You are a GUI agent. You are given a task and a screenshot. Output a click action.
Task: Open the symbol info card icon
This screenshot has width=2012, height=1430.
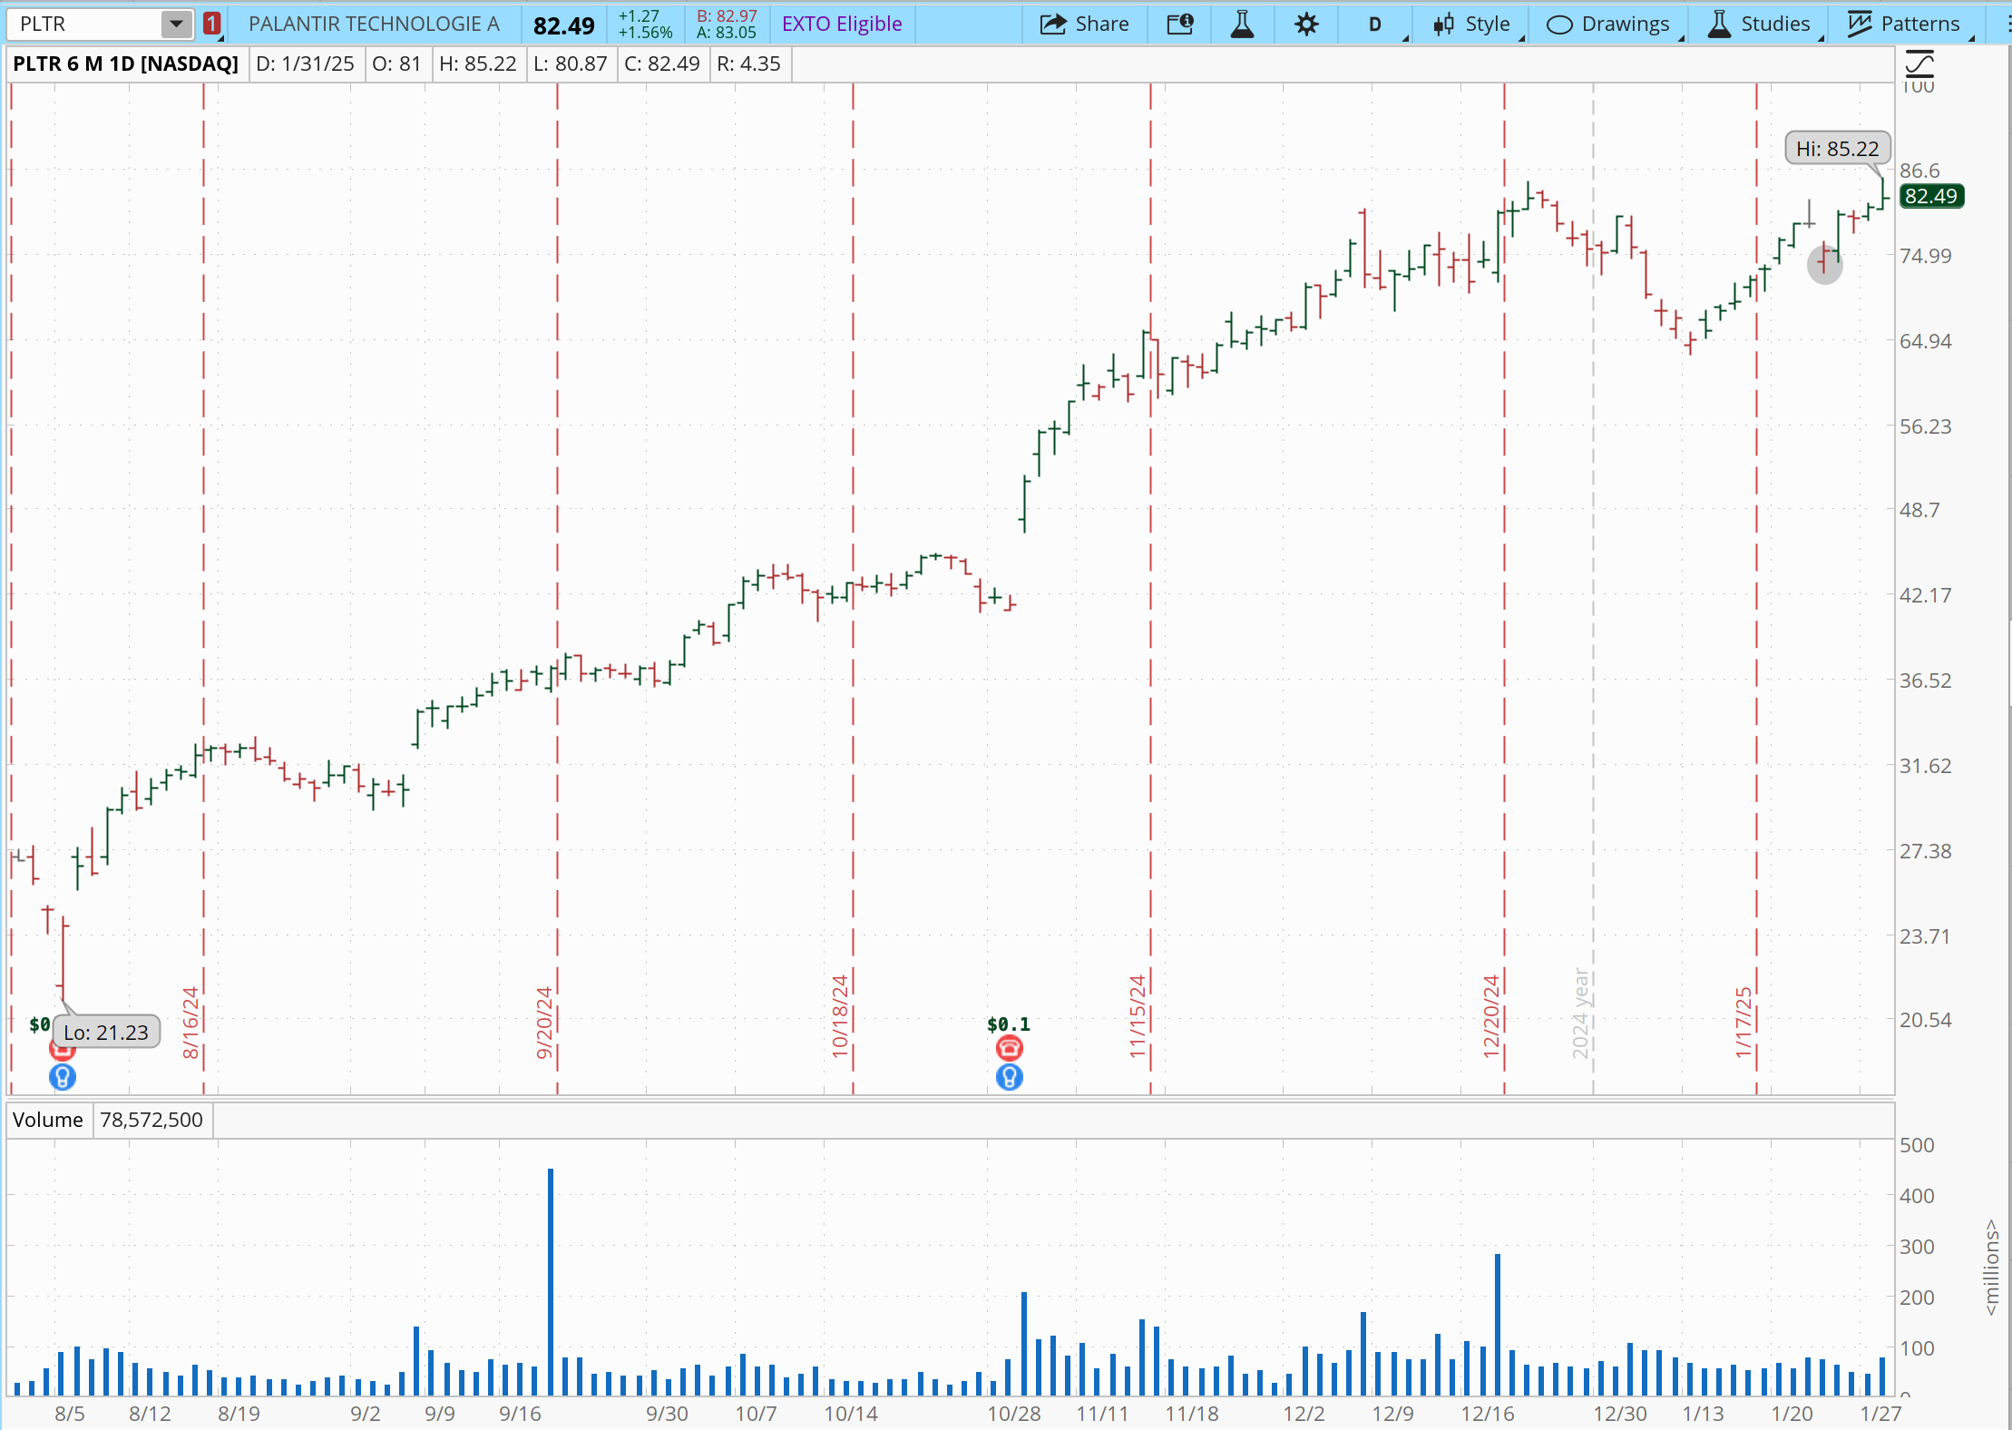(x=1180, y=24)
